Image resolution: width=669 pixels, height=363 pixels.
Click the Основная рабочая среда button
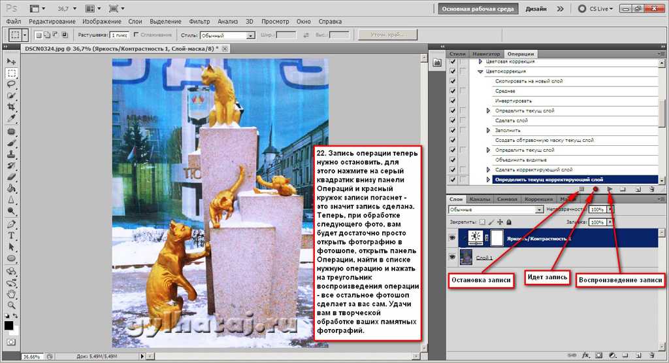point(479,9)
